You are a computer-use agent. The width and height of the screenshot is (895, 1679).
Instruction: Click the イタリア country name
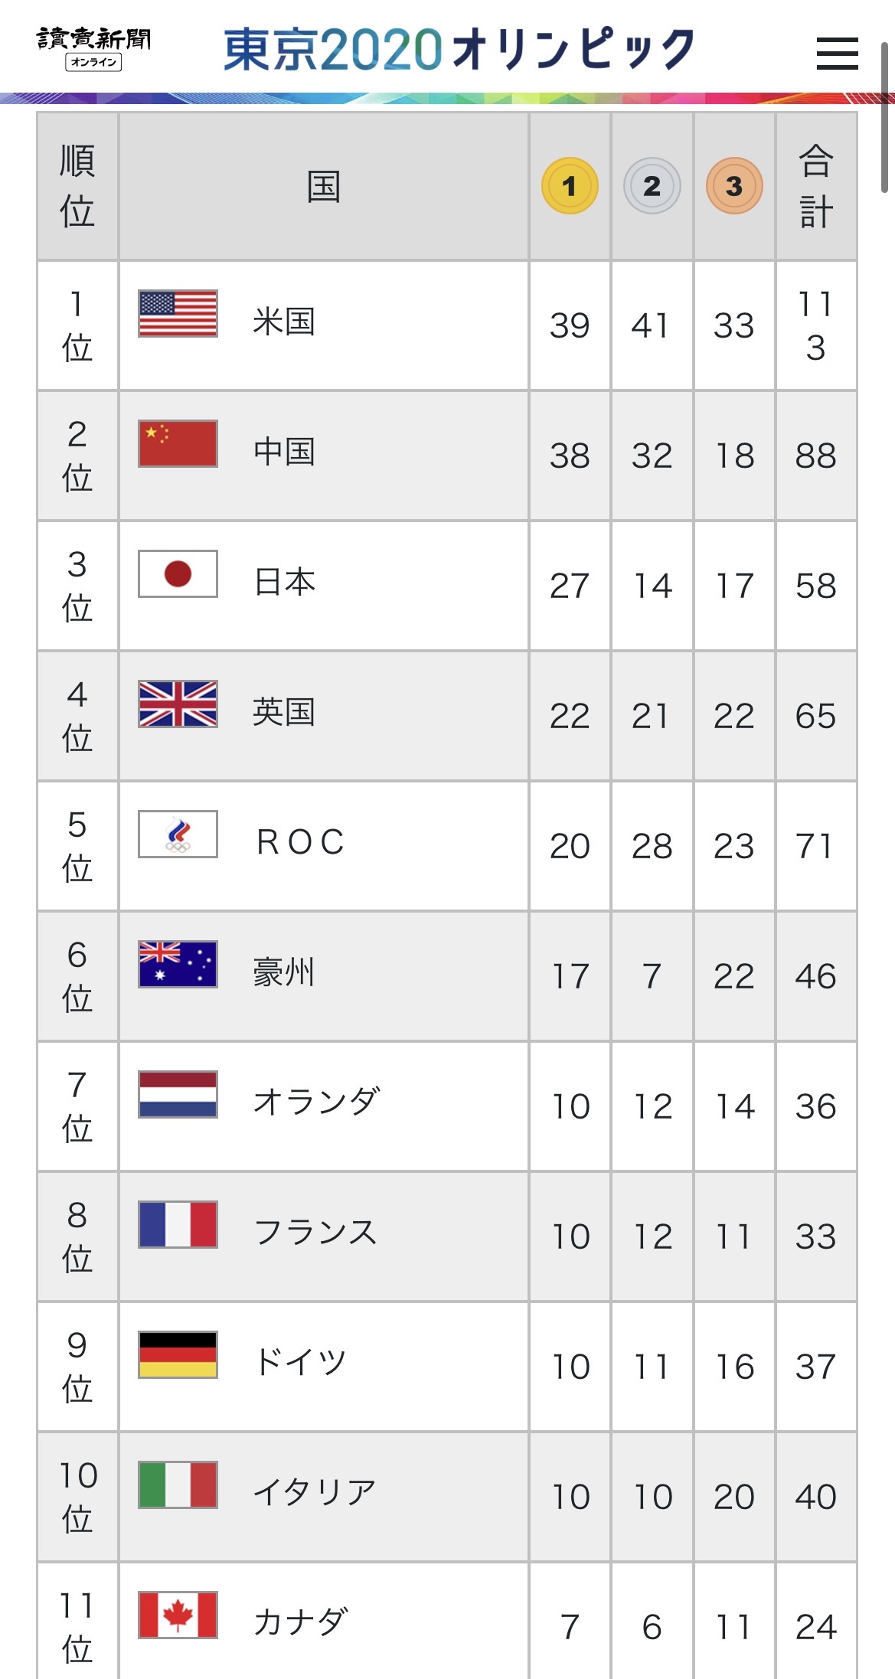click(x=315, y=1493)
